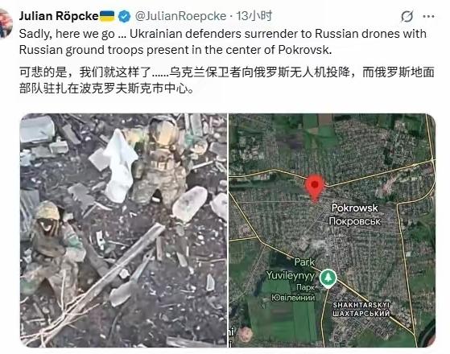The height and width of the screenshot is (354, 450).
Task: Click the Покровськ Cyrillic map label
Action: tap(355, 221)
